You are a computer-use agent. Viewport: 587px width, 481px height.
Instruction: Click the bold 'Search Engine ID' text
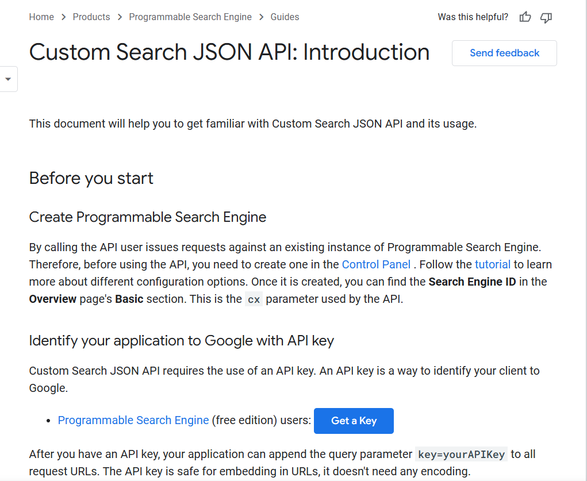pos(472,282)
